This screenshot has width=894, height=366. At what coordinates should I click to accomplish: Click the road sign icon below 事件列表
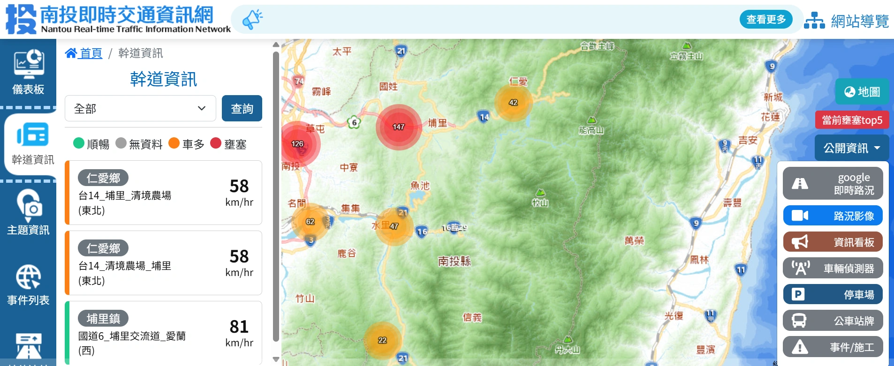pyautogui.click(x=29, y=346)
